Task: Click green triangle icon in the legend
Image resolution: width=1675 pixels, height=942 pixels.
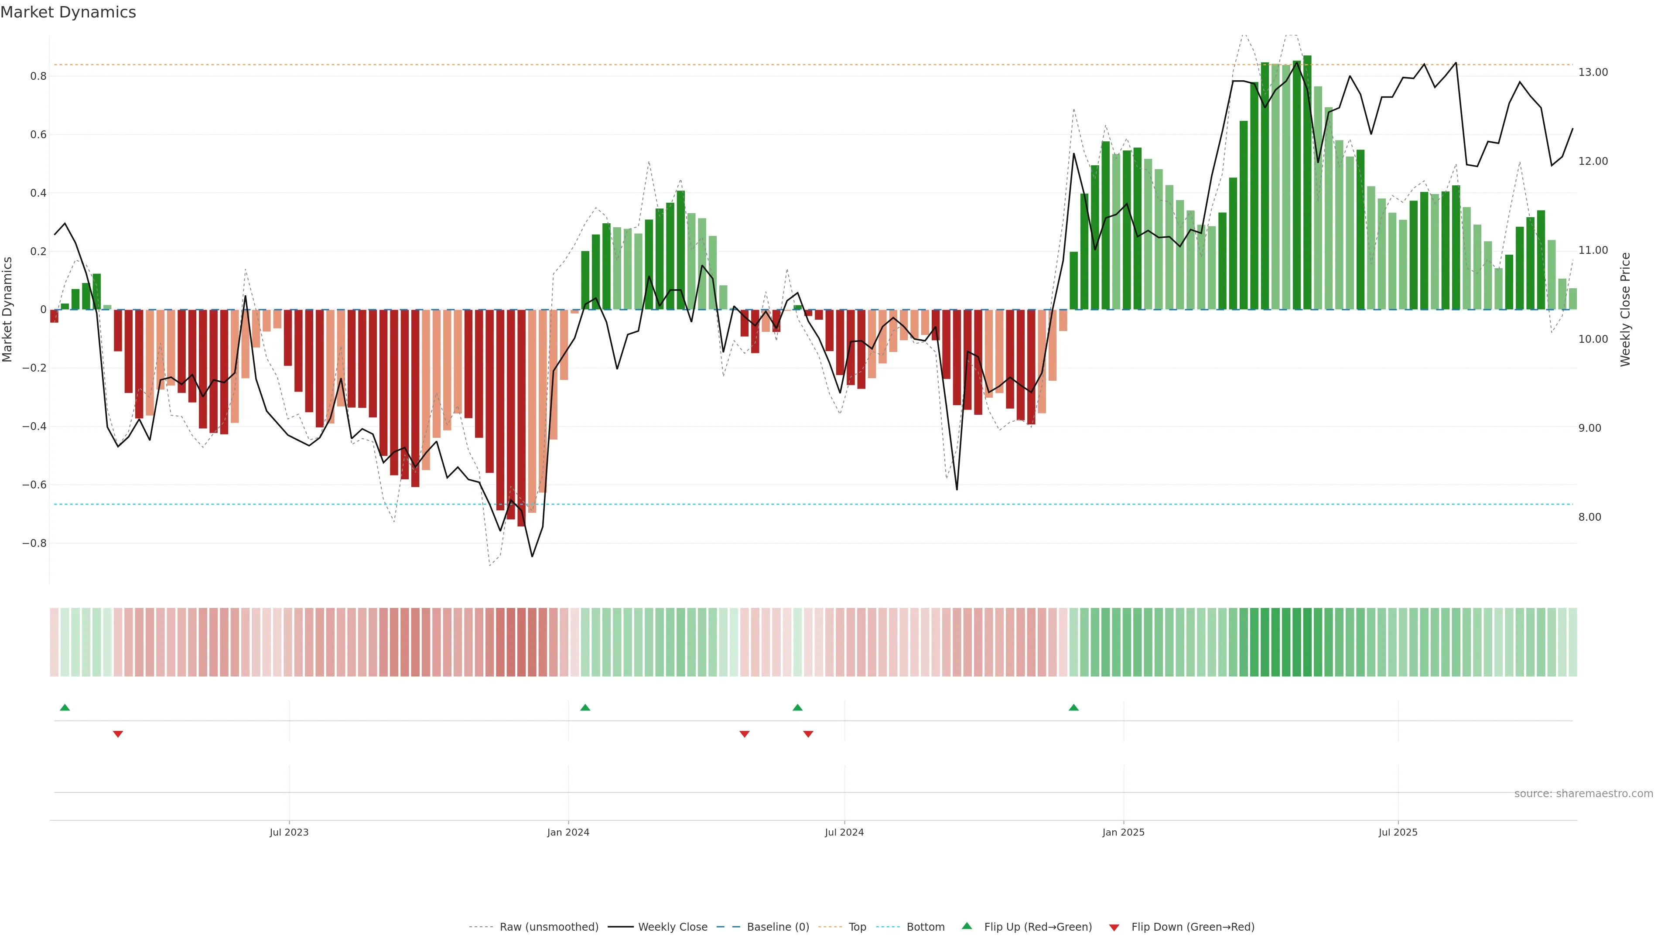Action: pyautogui.click(x=967, y=926)
